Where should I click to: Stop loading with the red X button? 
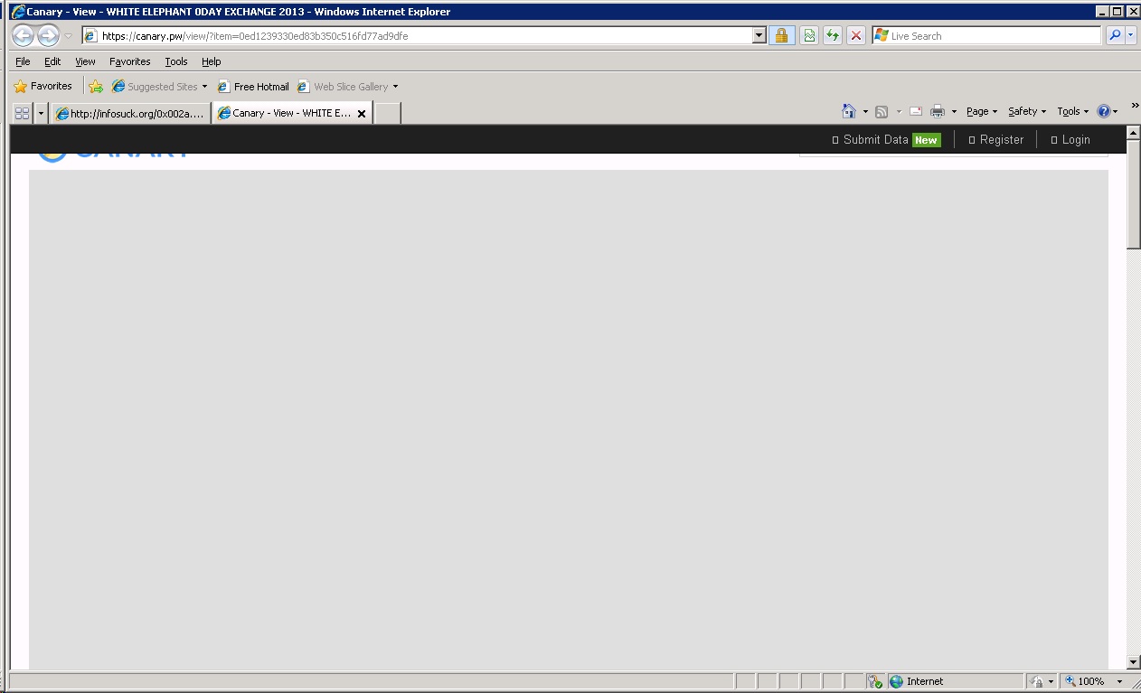click(x=856, y=35)
